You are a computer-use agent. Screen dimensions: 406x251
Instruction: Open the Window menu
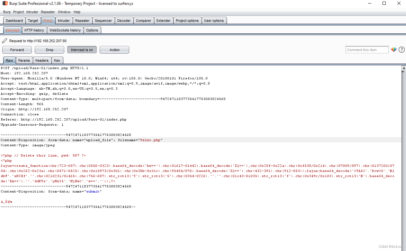coord(64,12)
